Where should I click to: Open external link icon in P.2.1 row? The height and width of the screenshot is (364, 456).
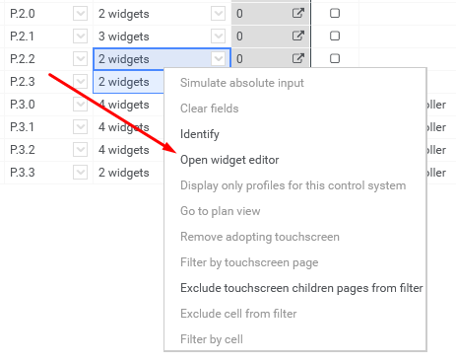coord(298,36)
